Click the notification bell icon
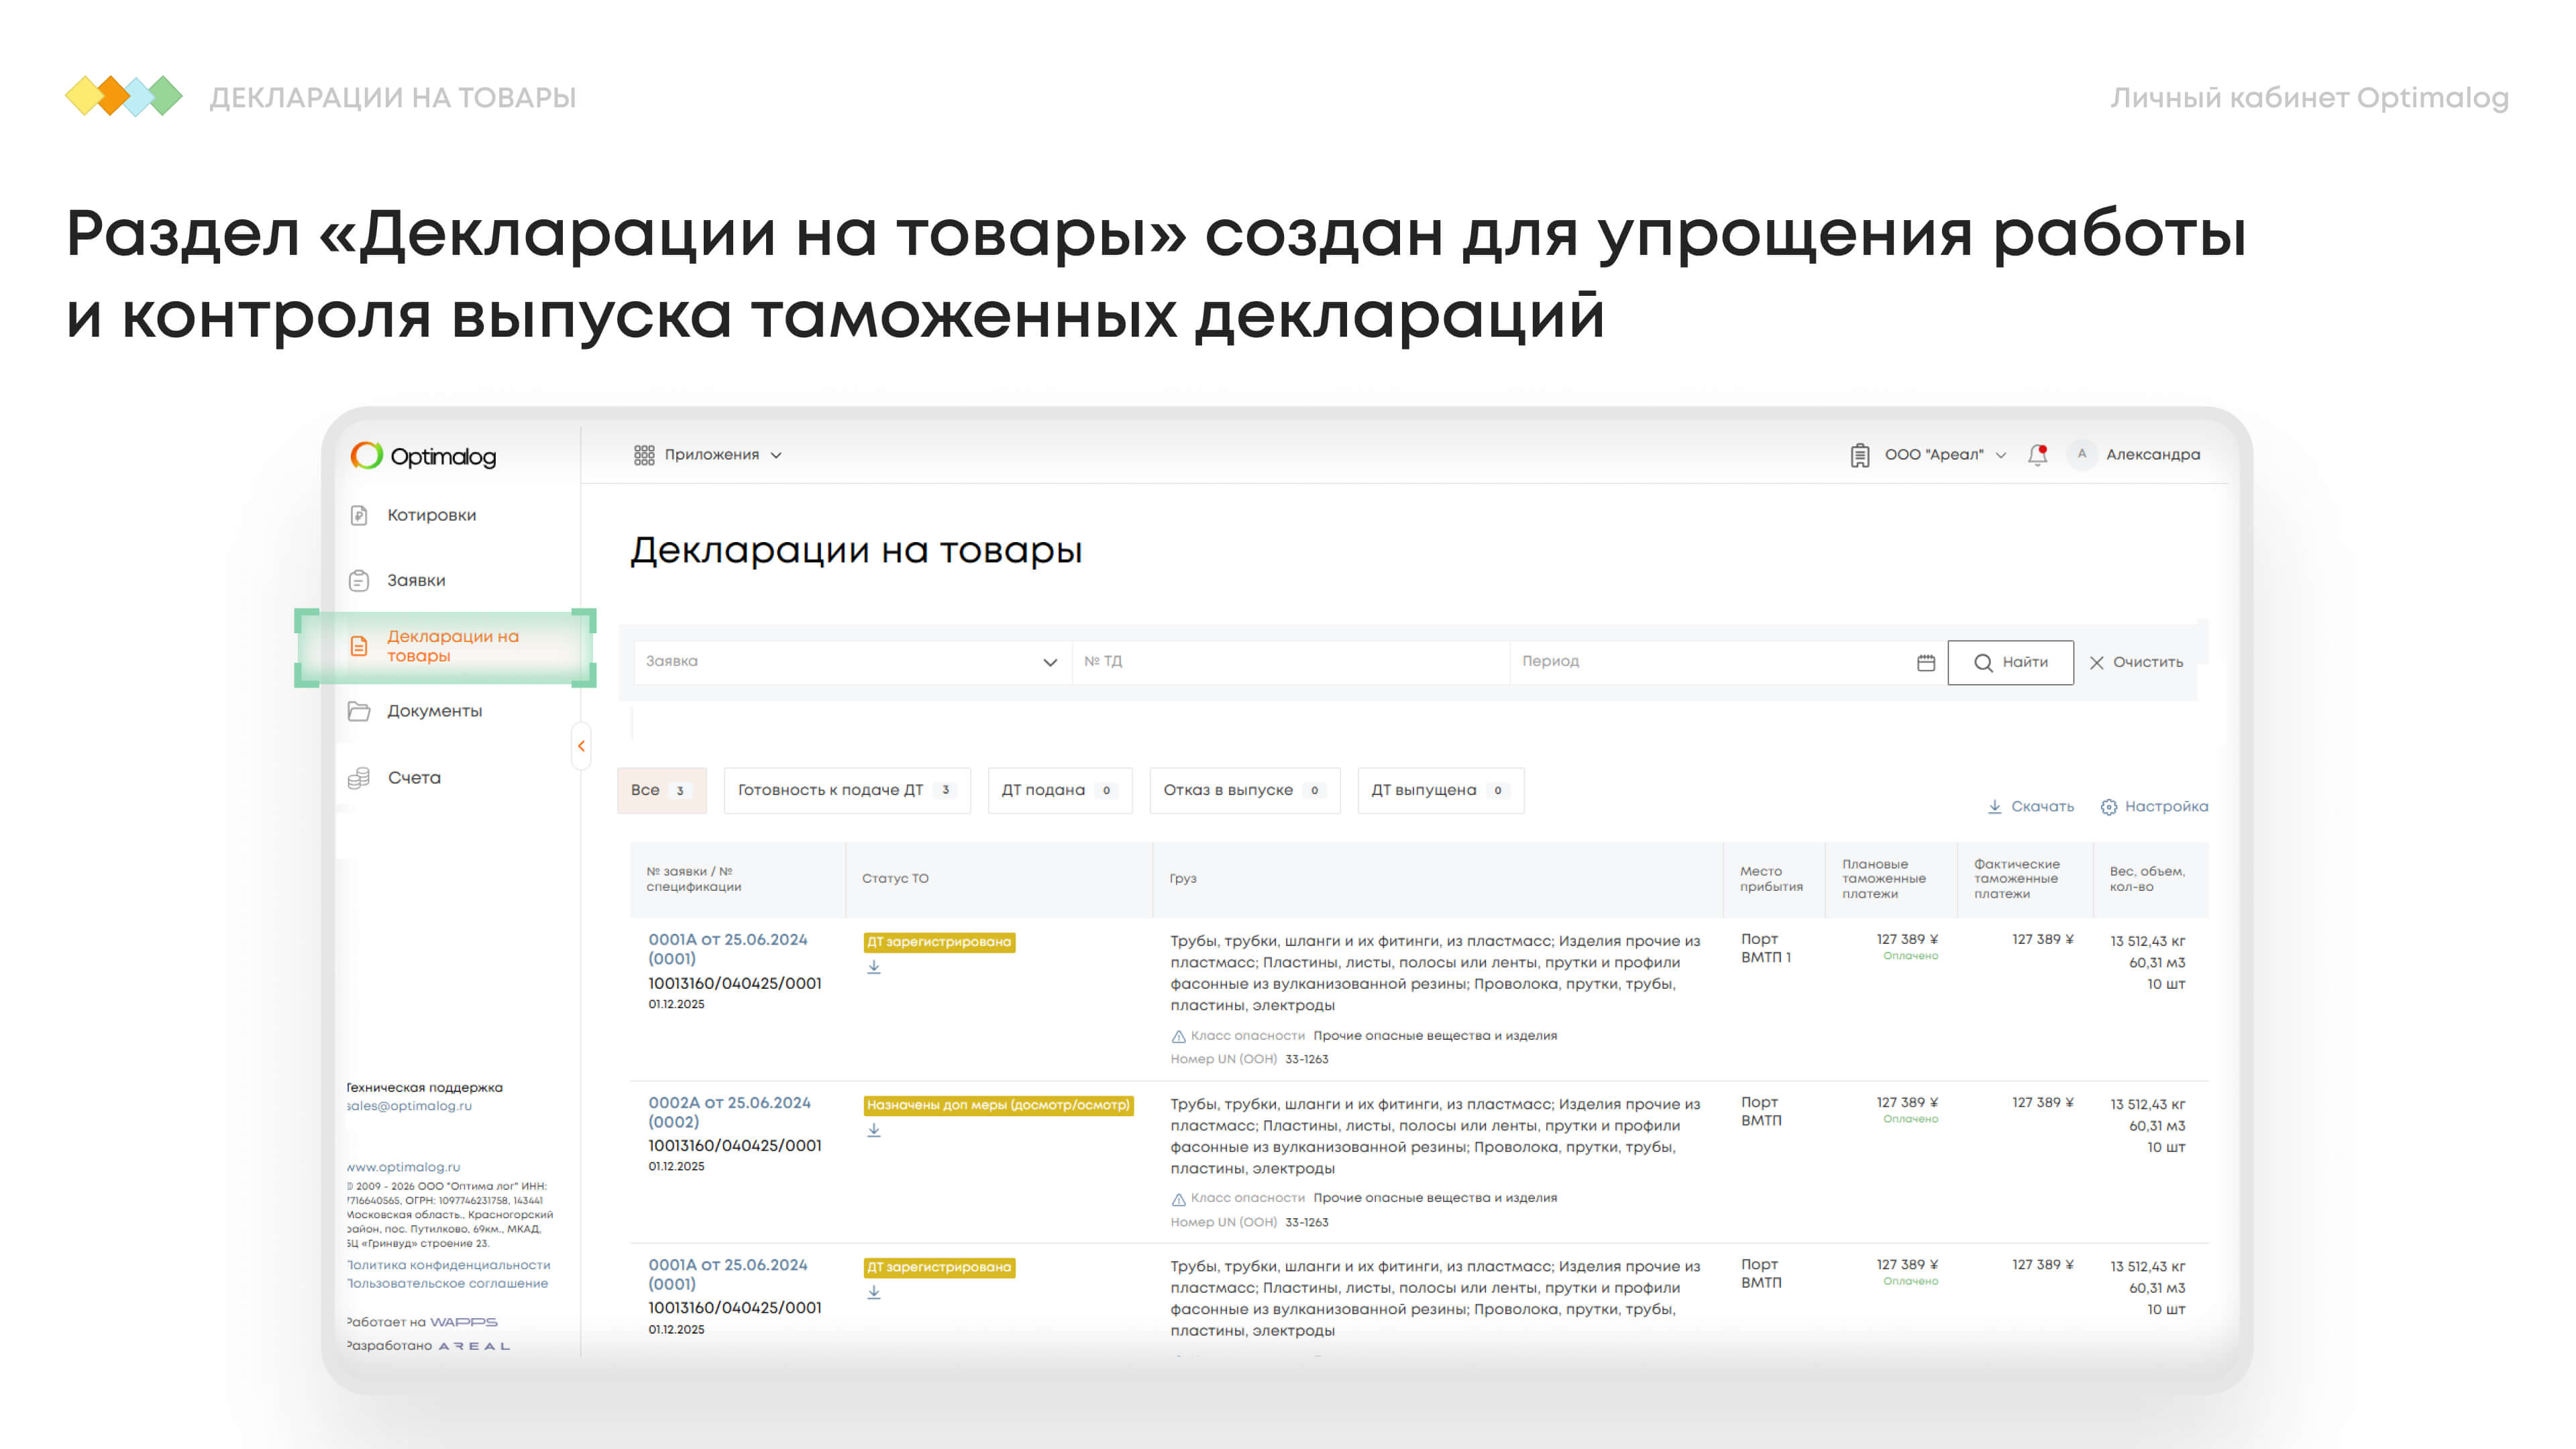This screenshot has width=2576, height=1449. pos(2037,455)
